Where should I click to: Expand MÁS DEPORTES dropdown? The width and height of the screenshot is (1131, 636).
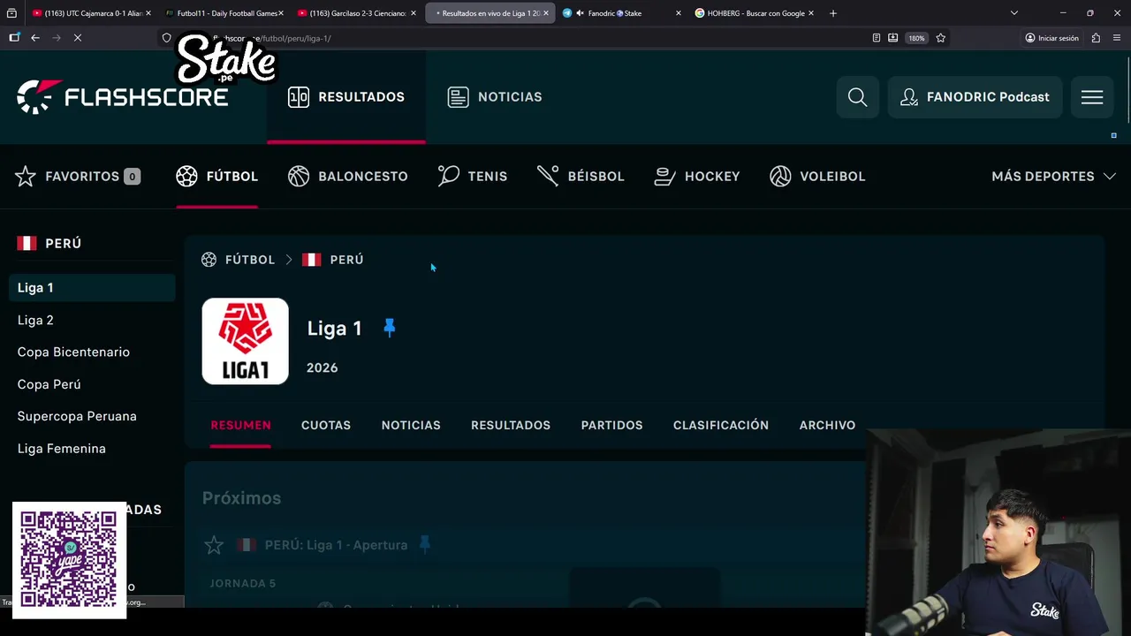tap(1053, 177)
